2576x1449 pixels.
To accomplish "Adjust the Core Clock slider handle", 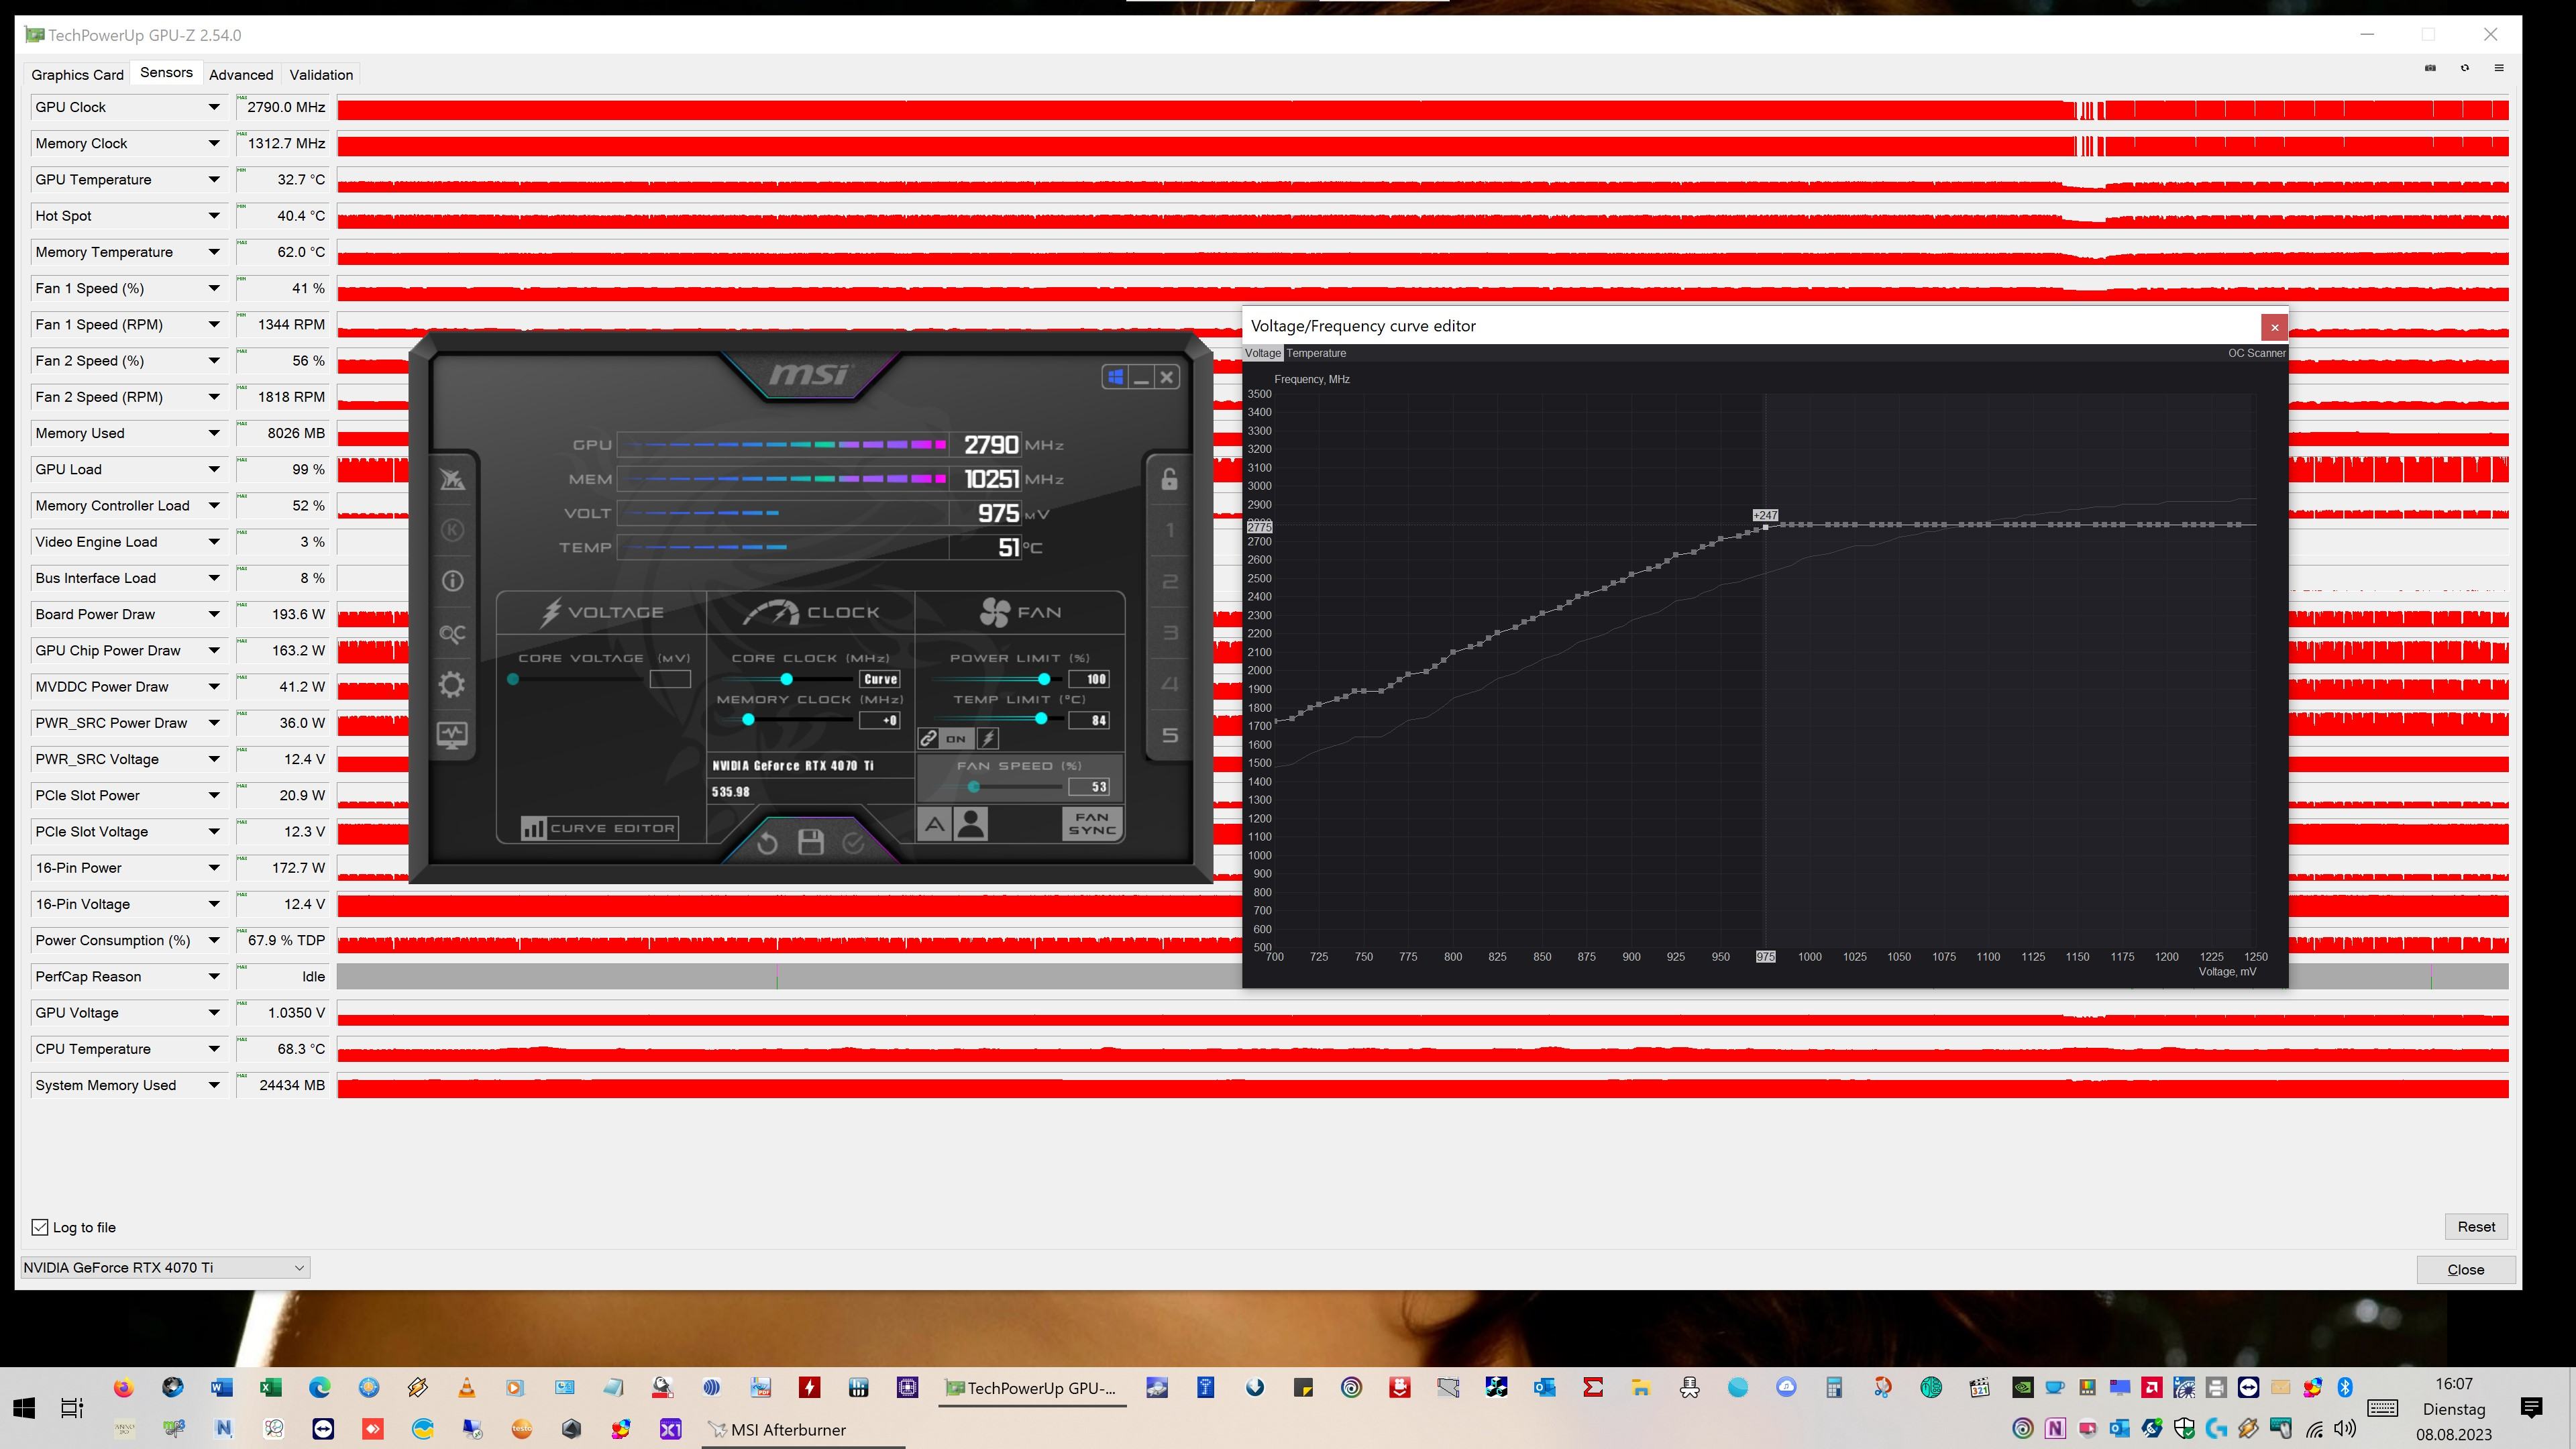I will coord(786,680).
